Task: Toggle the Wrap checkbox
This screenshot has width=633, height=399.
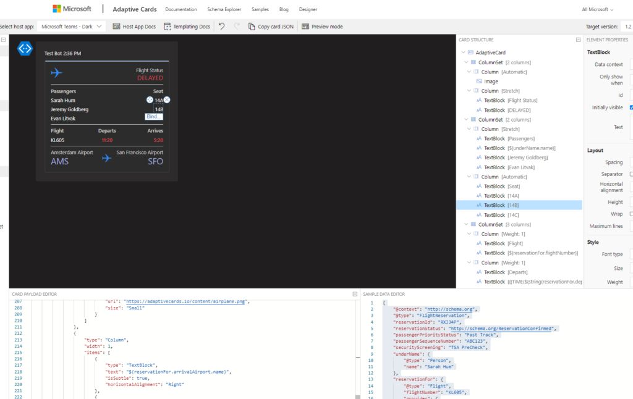Action: (631, 214)
